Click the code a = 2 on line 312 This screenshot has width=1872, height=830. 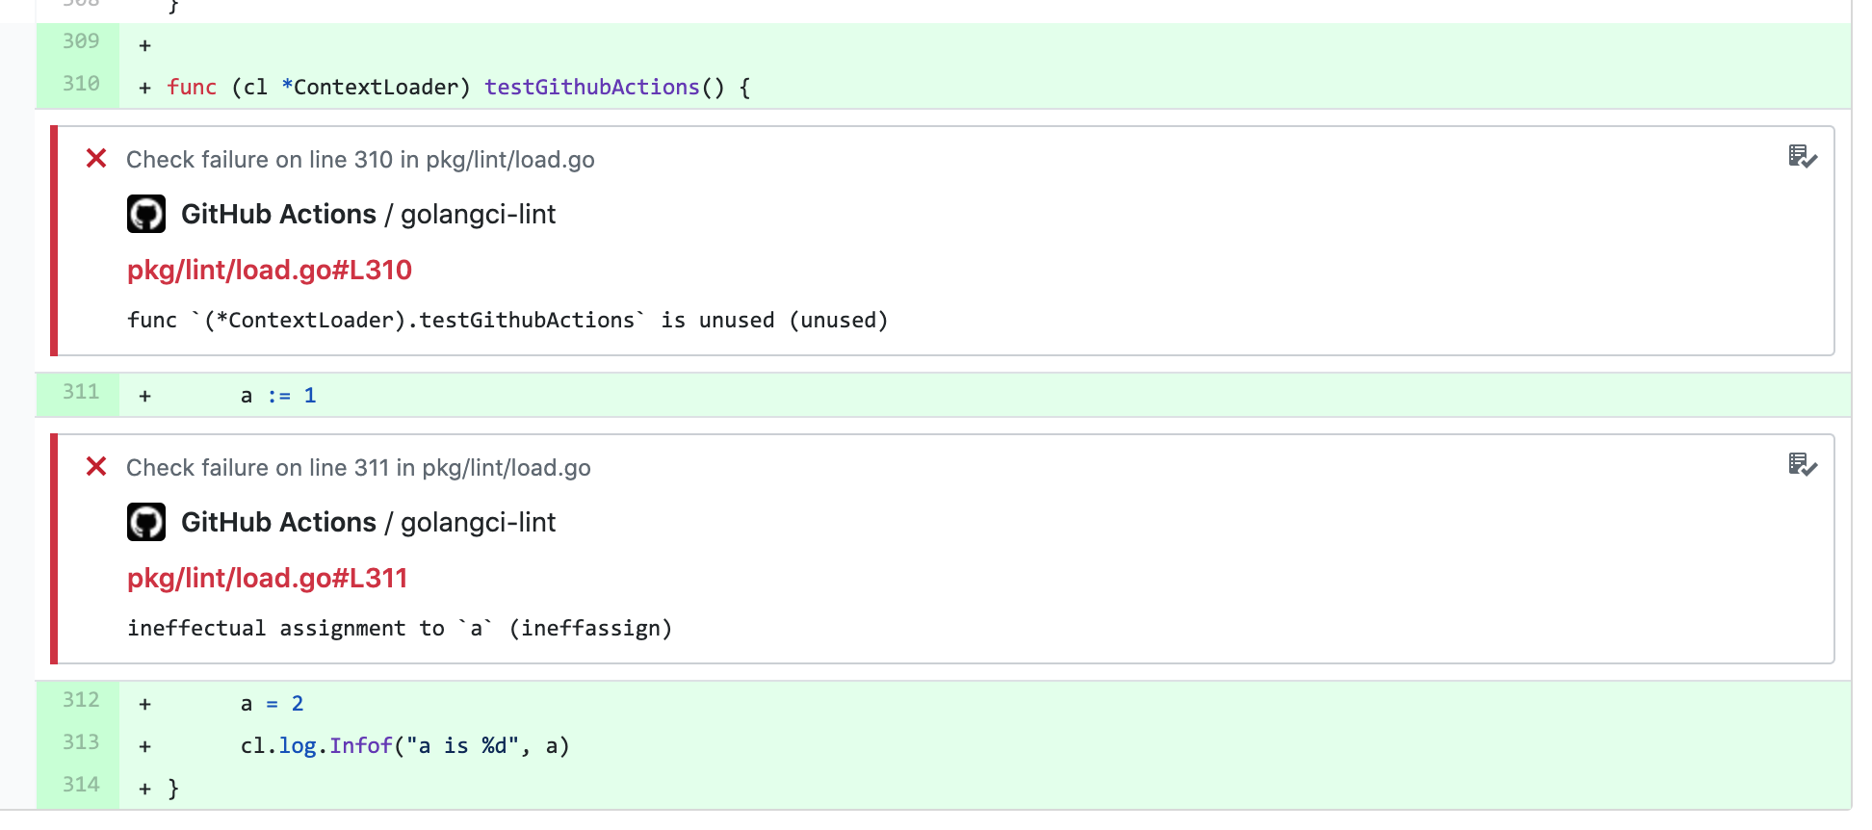(273, 703)
